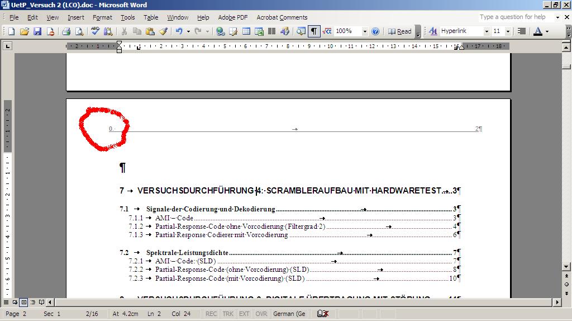Click the tab stop type selector by ruler
The image size is (572, 321).
(7, 46)
